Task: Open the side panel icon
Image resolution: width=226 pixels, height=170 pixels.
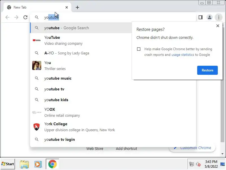Action: [201, 17]
